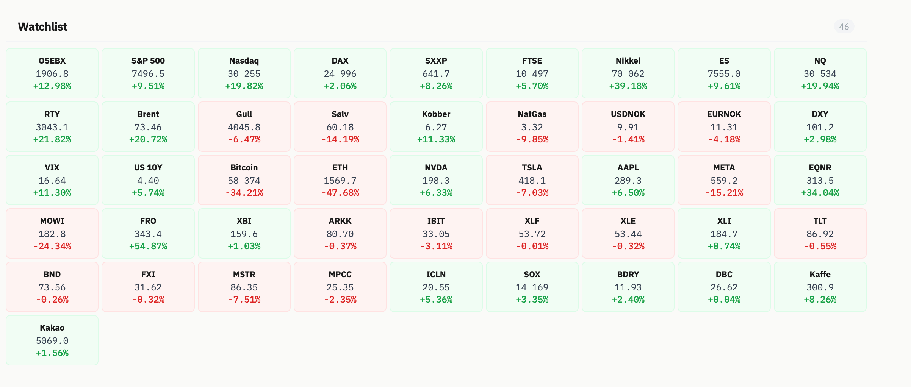Open the OSEBX watchlist tile

(52, 73)
